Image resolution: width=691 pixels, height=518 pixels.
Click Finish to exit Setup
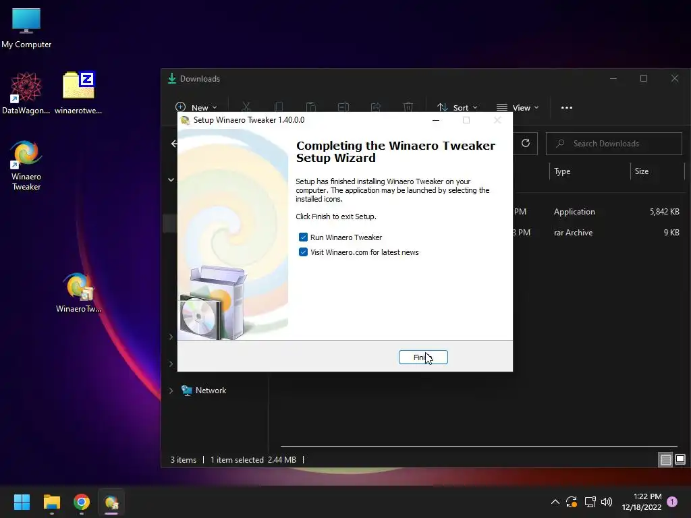[423, 357]
